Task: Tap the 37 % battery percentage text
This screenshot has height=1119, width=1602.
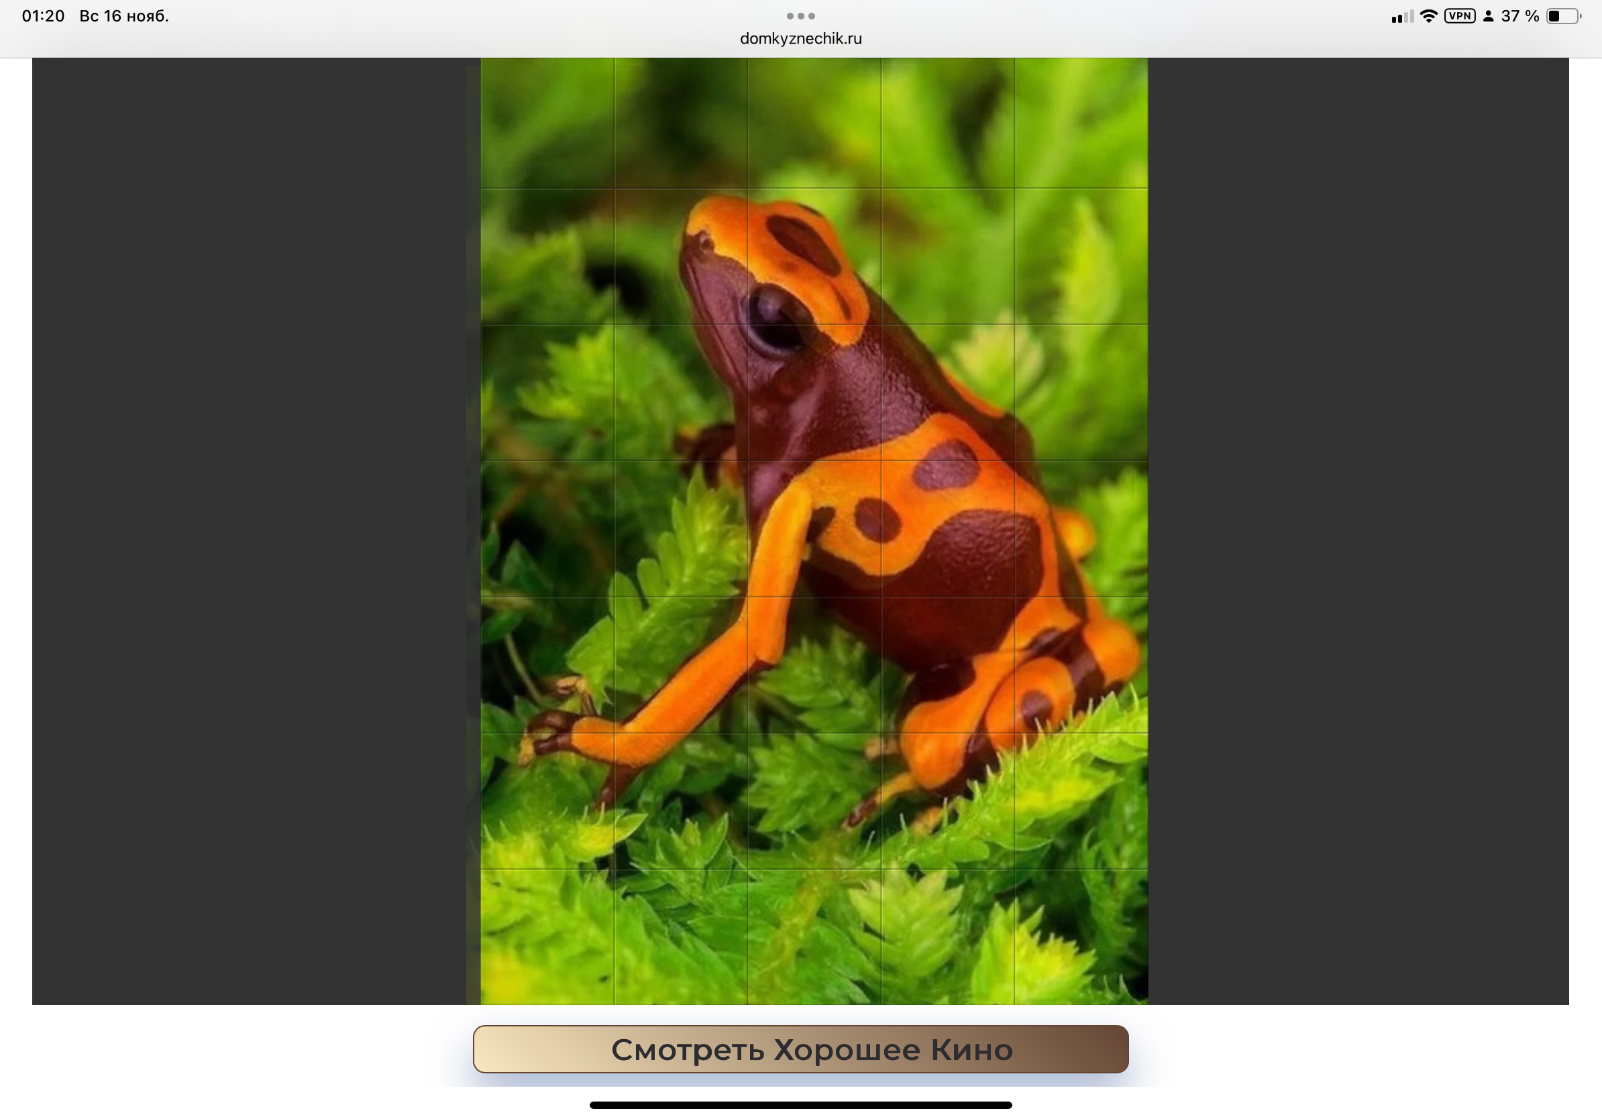Action: 1519,16
